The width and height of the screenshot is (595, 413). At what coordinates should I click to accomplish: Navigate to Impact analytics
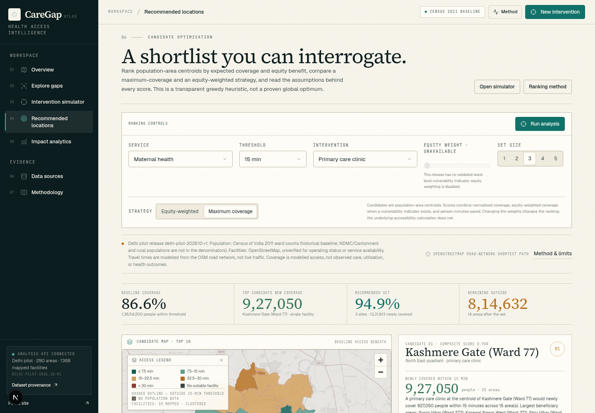[49, 142]
